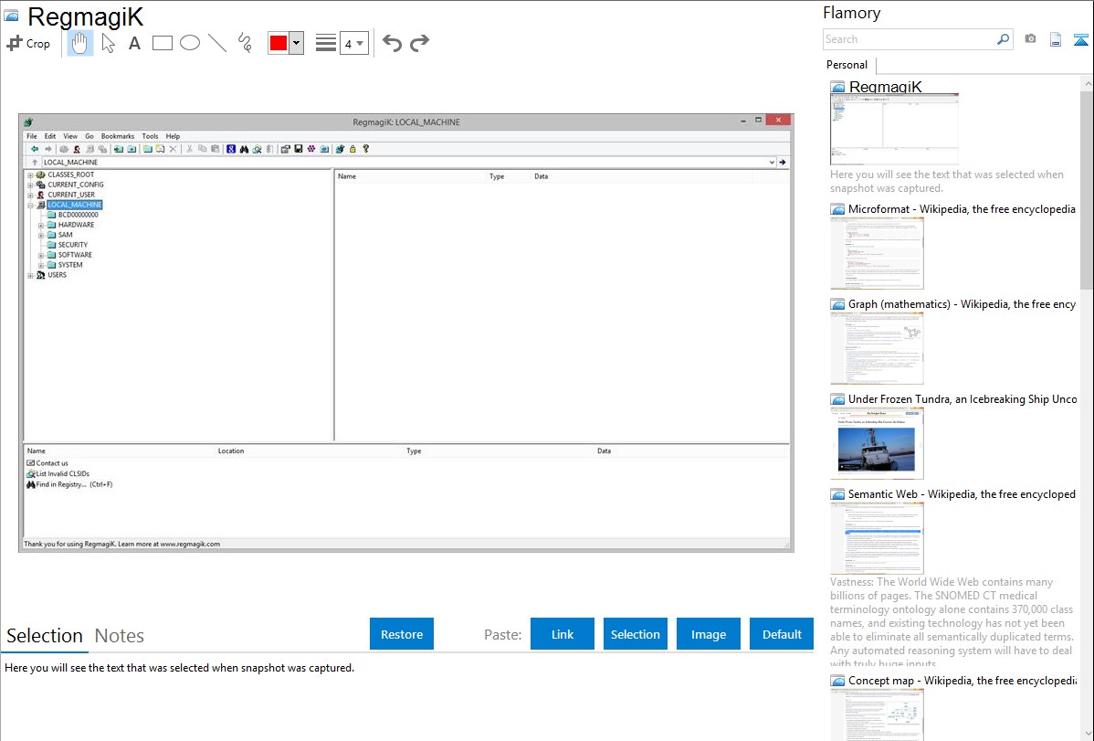Click the yellow padlock icon in RegmagiK toolbar

(x=352, y=149)
